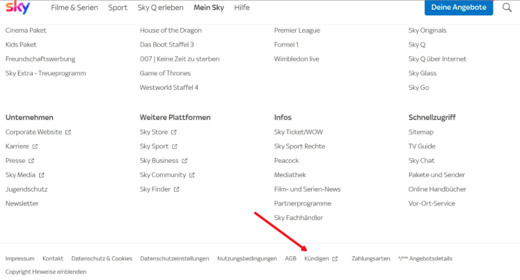
Task: Open the search magnifier icon
Action: [507, 7]
